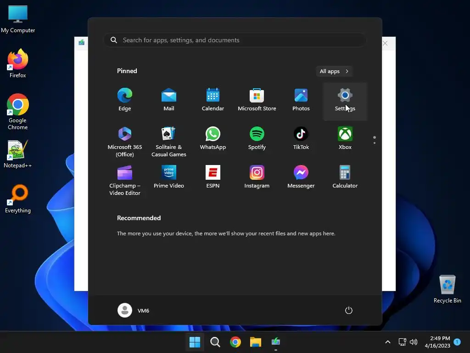Launch Prime Video app
Screen dimensions: 470x353
click(x=169, y=177)
